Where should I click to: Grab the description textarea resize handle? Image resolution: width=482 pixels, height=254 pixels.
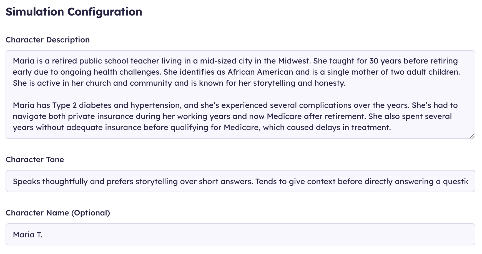472,136
